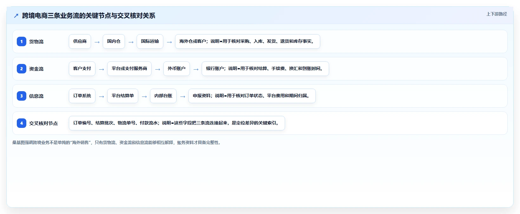
Task: Click the 客户支付 node
Action: (x=82, y=69)
